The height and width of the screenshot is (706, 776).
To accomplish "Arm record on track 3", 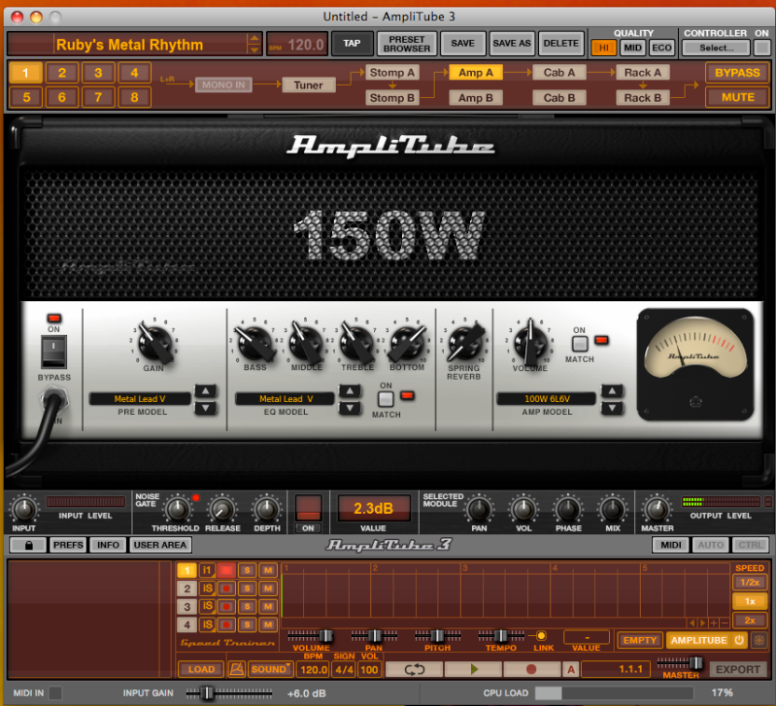I will pyautogui.click(x=226, y=606).
